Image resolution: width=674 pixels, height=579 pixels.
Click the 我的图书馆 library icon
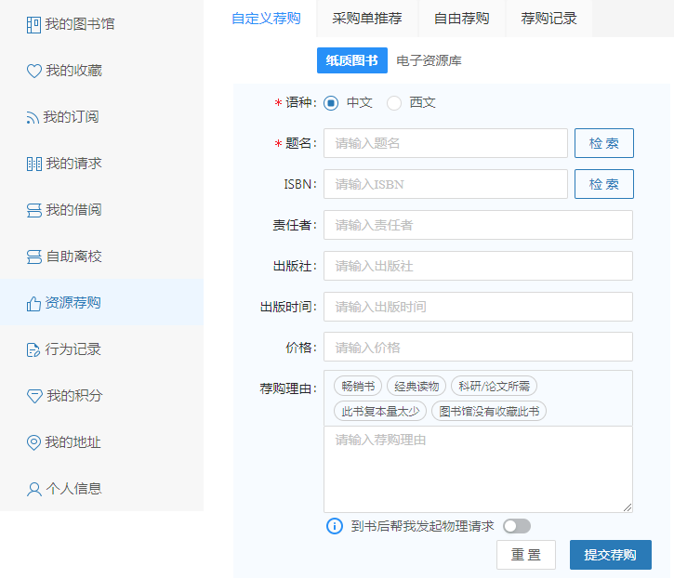point(34,24)
